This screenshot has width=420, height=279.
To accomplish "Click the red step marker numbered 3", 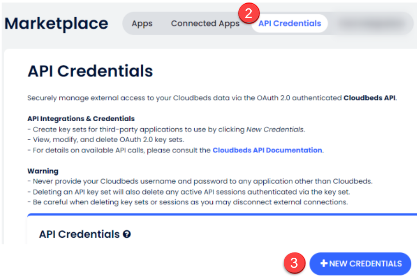I will pos(294,263).
